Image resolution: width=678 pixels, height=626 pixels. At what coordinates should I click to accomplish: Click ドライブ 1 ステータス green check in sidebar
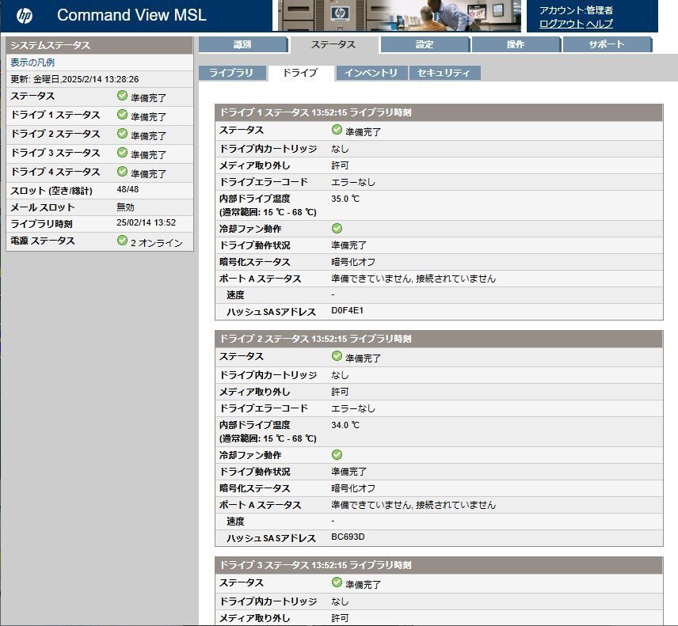coord(122,115)
